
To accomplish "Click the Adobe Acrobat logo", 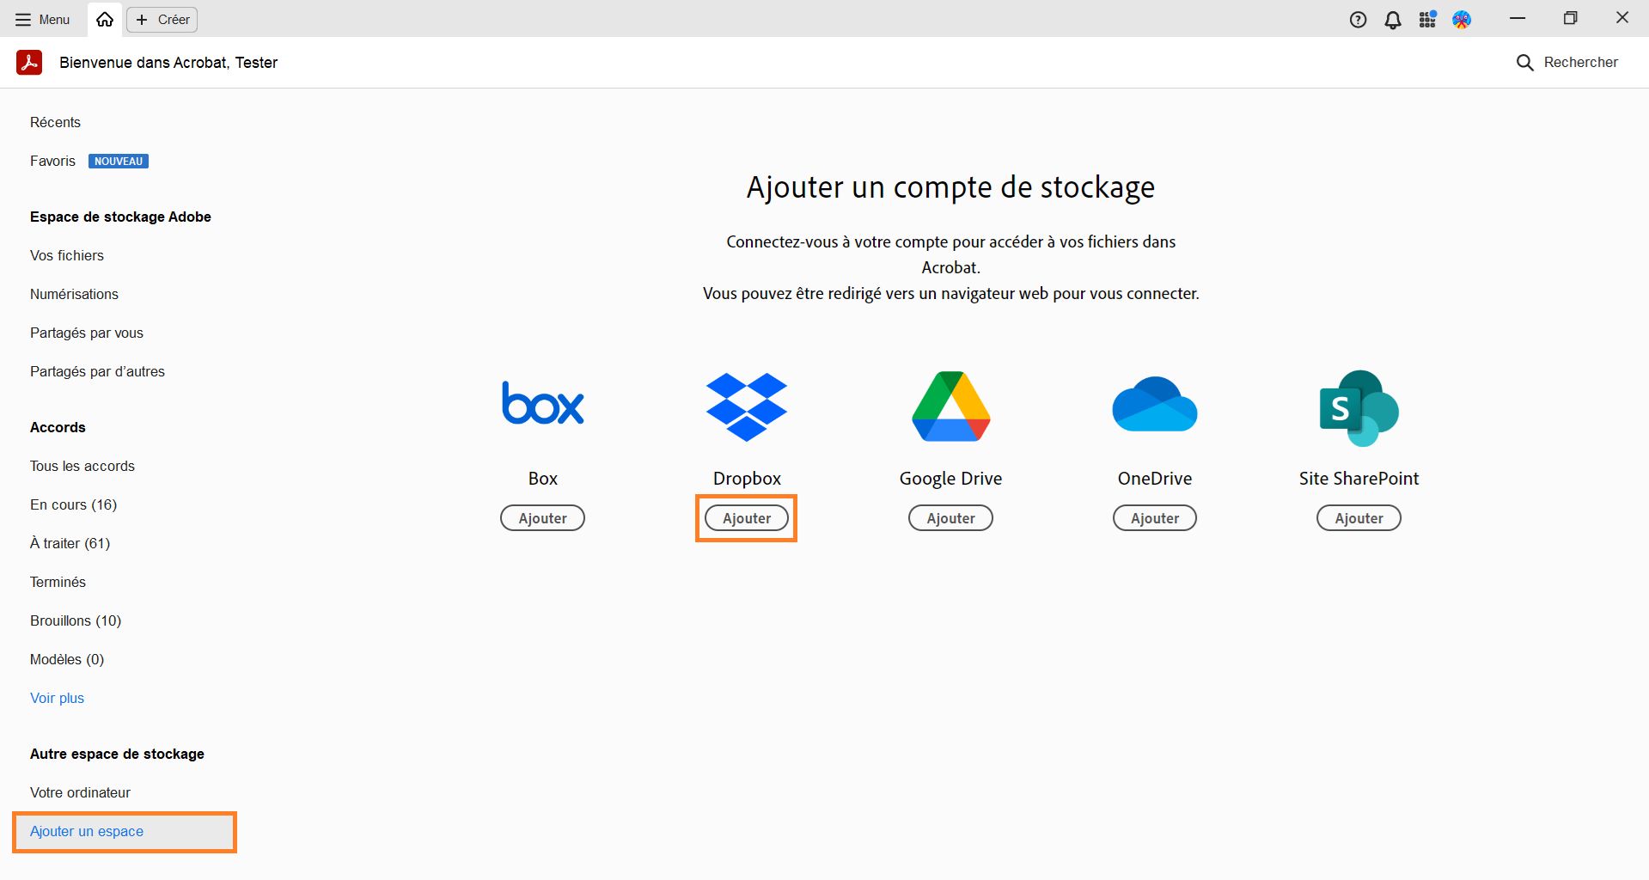I will [28, 62].
